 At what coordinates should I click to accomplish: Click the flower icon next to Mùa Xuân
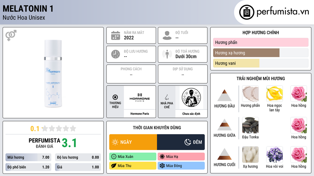[114, 157]
